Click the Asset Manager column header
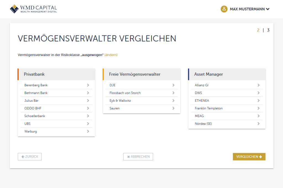This screenshot has height=188, width=283. [227, 74]
